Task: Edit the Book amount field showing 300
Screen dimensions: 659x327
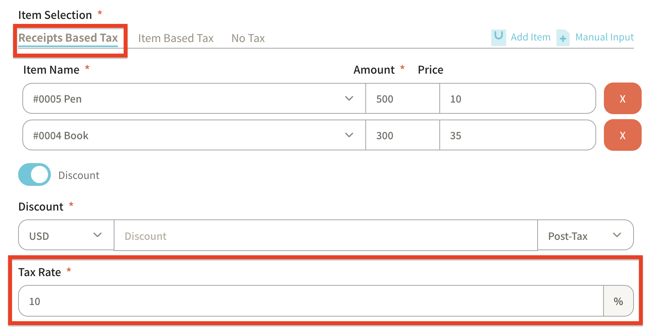Action: 402,135
